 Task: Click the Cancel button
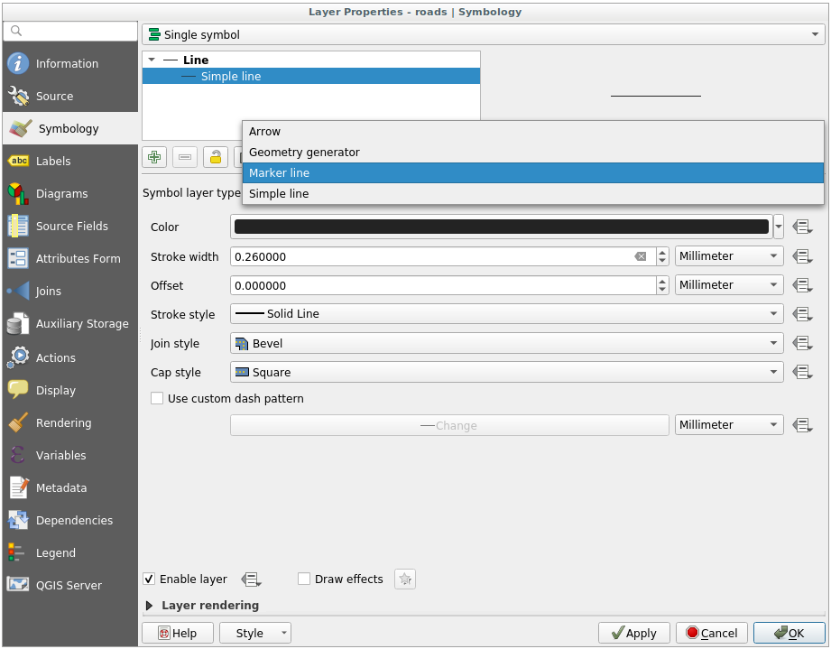711,633
